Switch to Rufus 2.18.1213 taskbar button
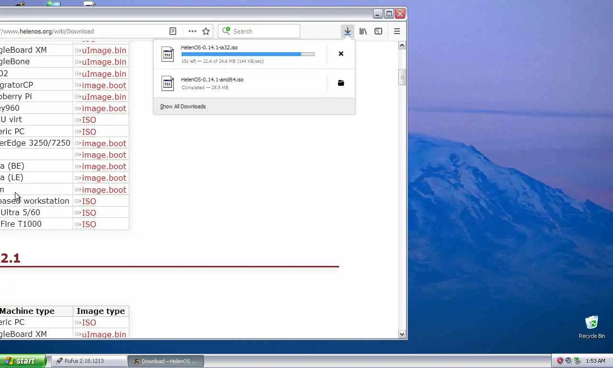 (89, 361)
